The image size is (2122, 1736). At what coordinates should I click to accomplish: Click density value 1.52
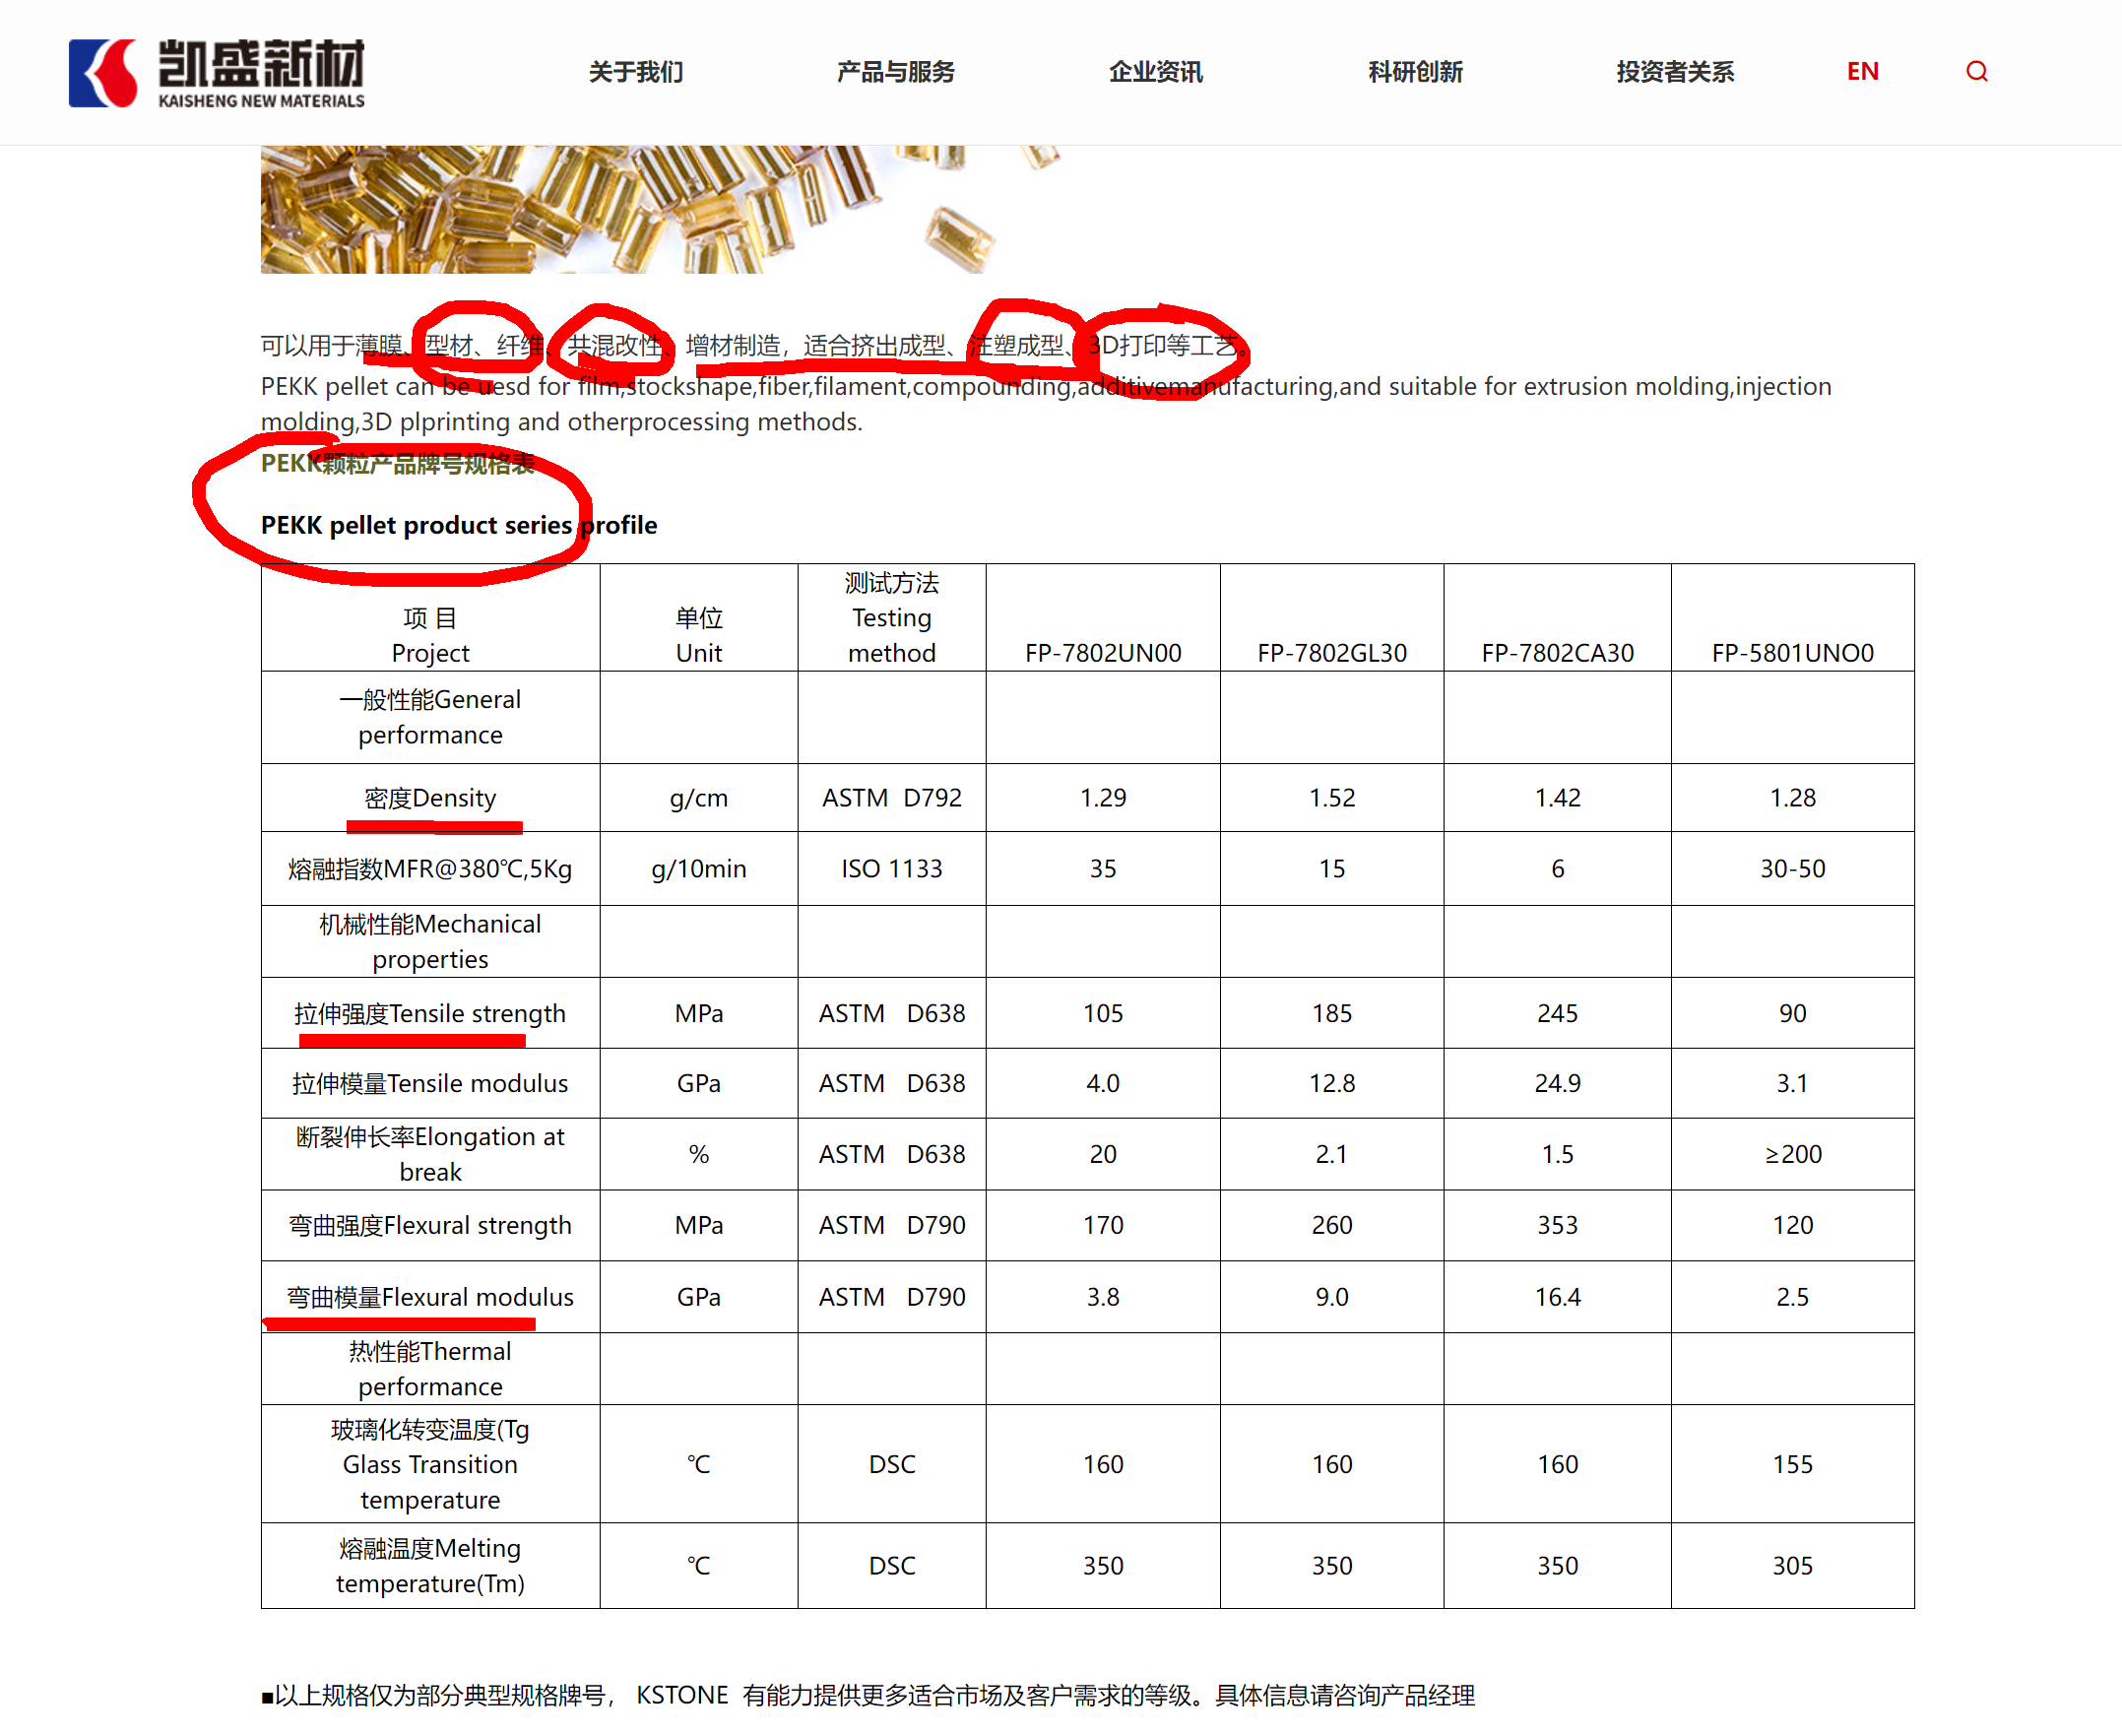1332,798
